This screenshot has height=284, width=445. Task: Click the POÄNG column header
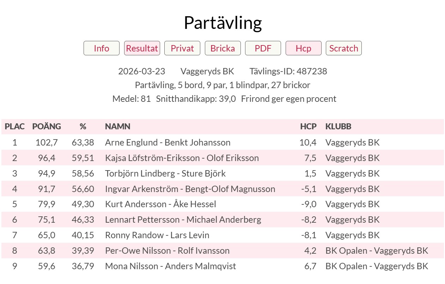[x=47, y=126]
